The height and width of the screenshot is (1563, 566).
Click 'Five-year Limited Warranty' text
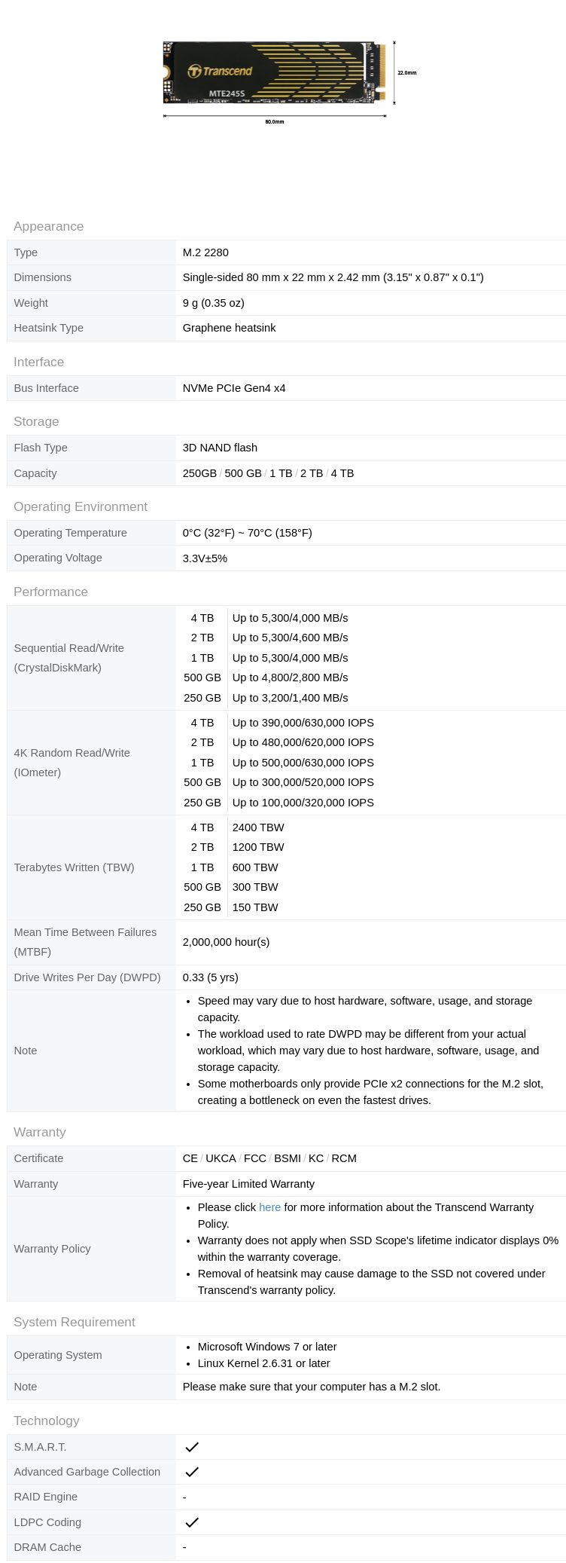pos(248,1184)
